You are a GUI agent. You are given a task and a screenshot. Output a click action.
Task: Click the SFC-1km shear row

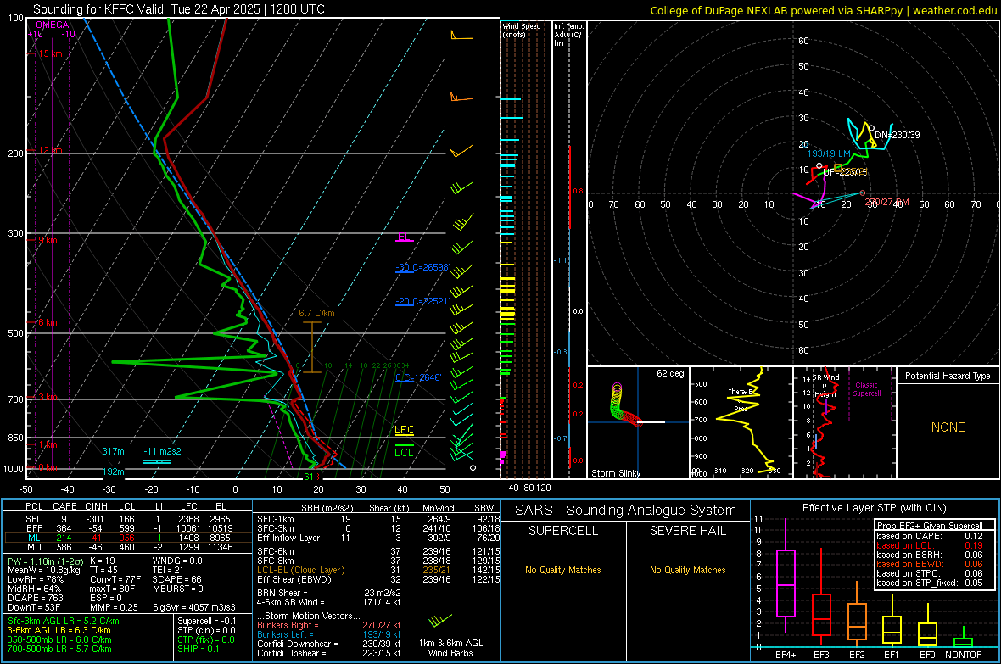click(x=378, y=520)
